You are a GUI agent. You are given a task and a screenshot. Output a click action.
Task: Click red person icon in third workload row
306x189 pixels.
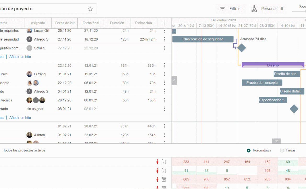coord(157,179)
